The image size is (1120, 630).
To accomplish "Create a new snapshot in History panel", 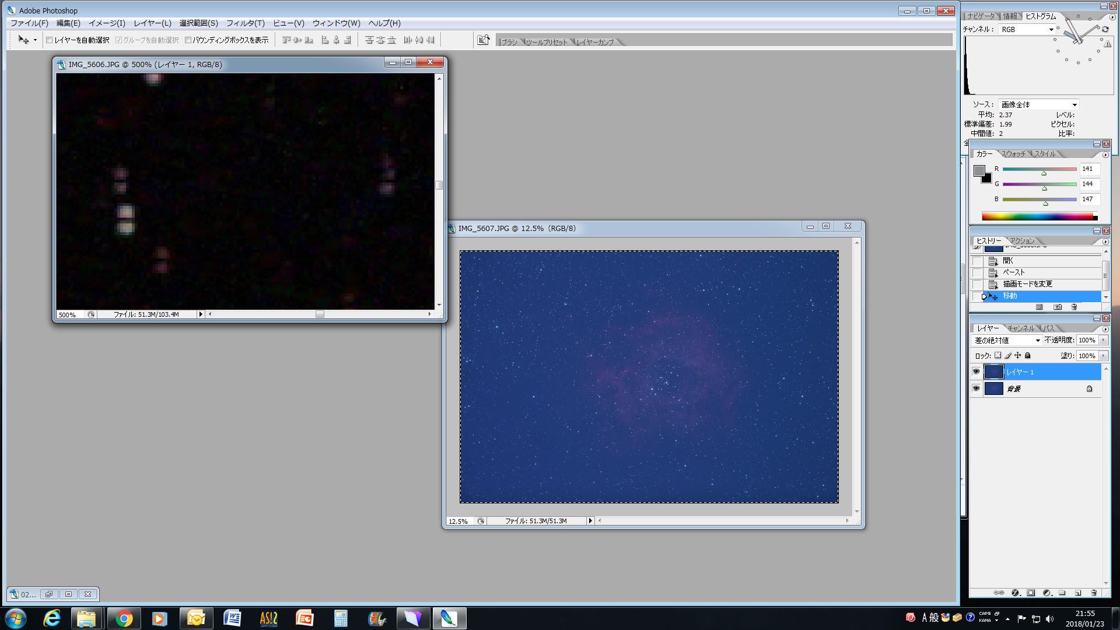I will 1058,307.
